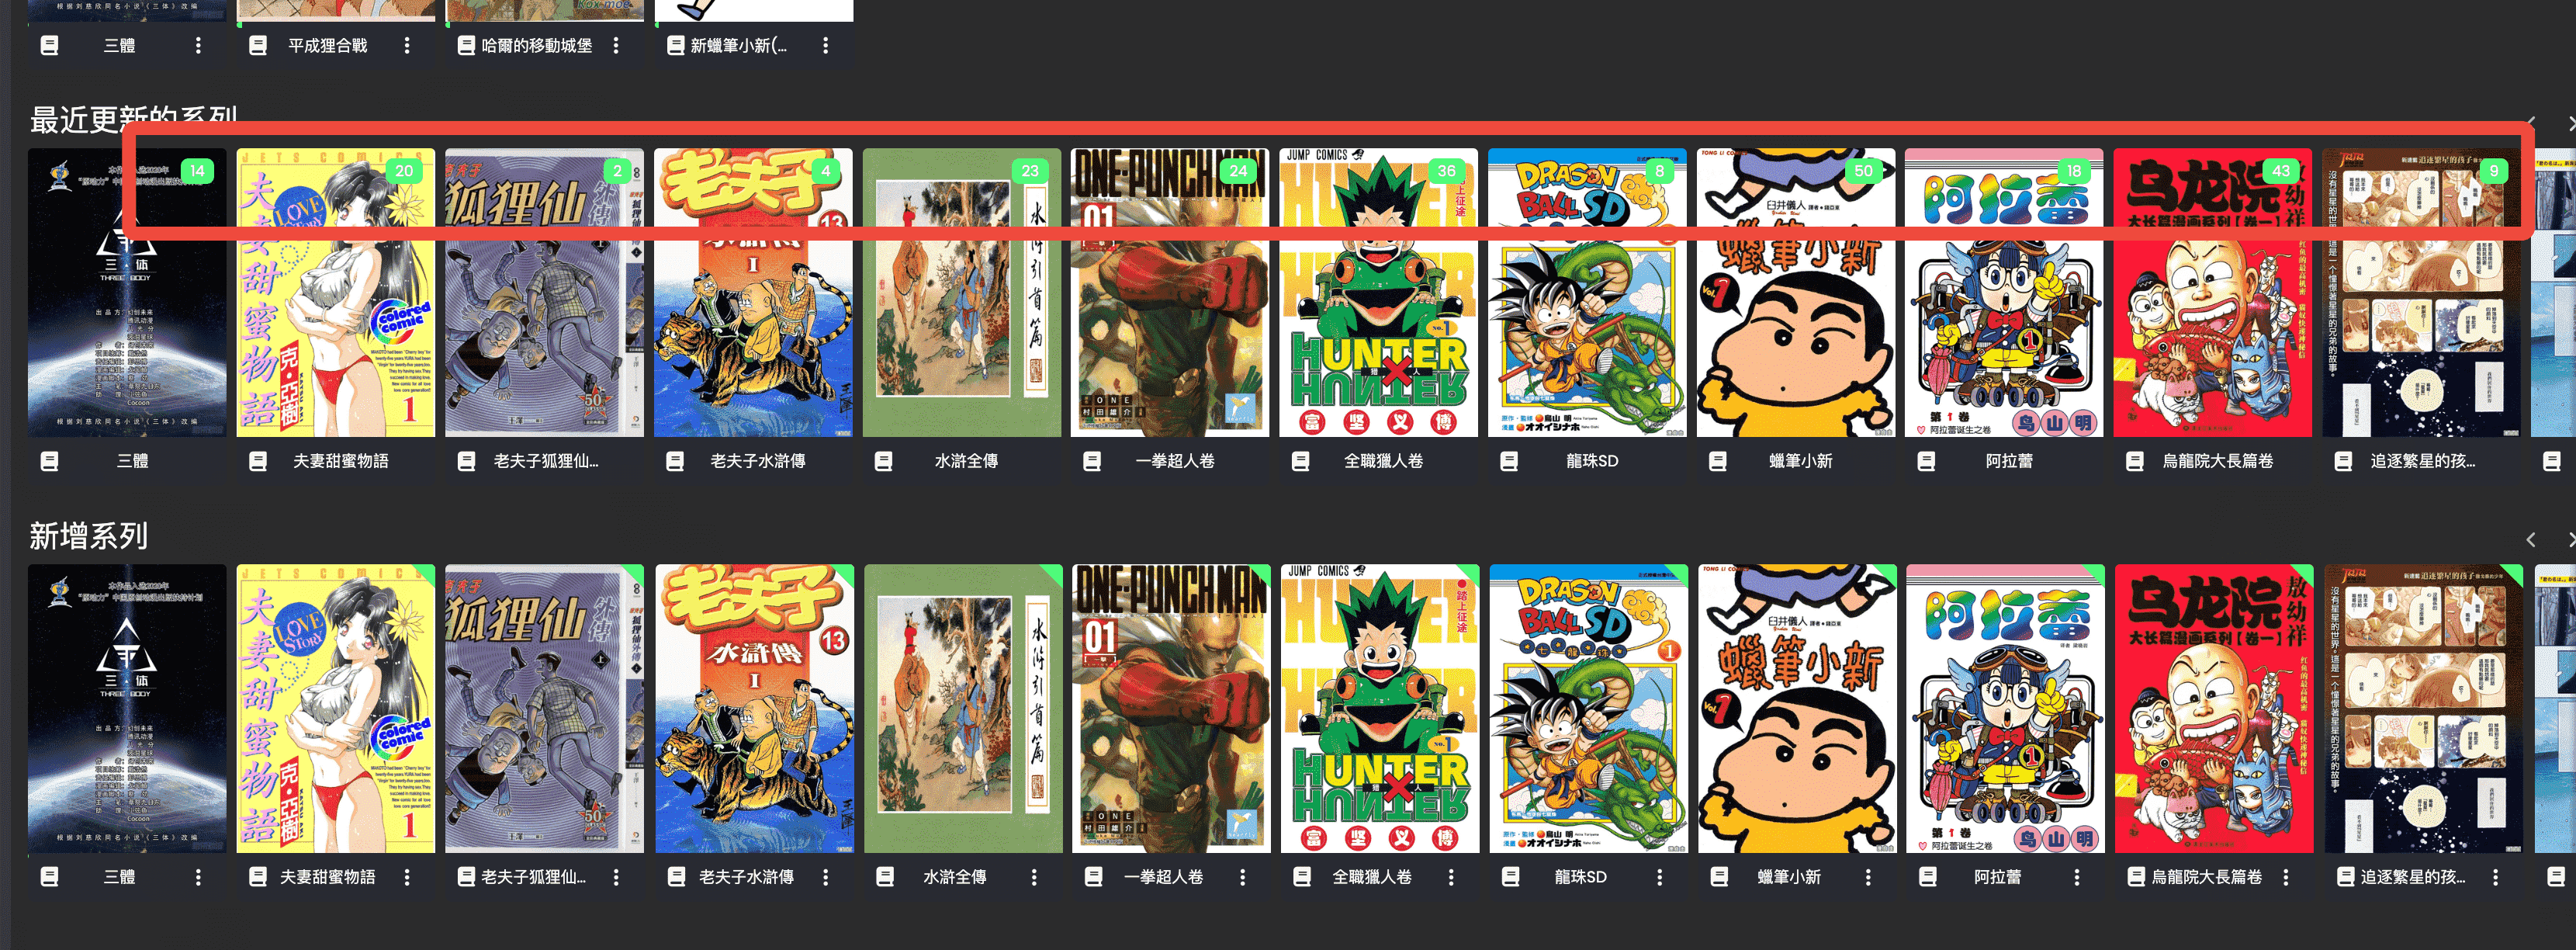
Task: Click the book icon beside 夫妻甜蜜物語 in 最近更新的系列
Action: pyautogui.click(x=257, y=461)
